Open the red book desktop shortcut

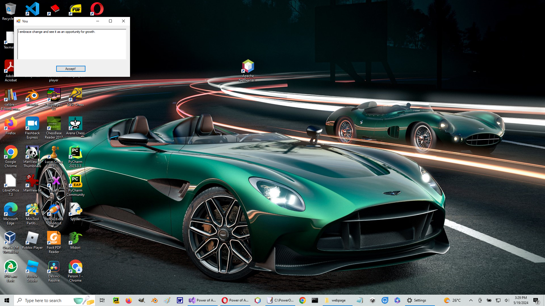54,9
